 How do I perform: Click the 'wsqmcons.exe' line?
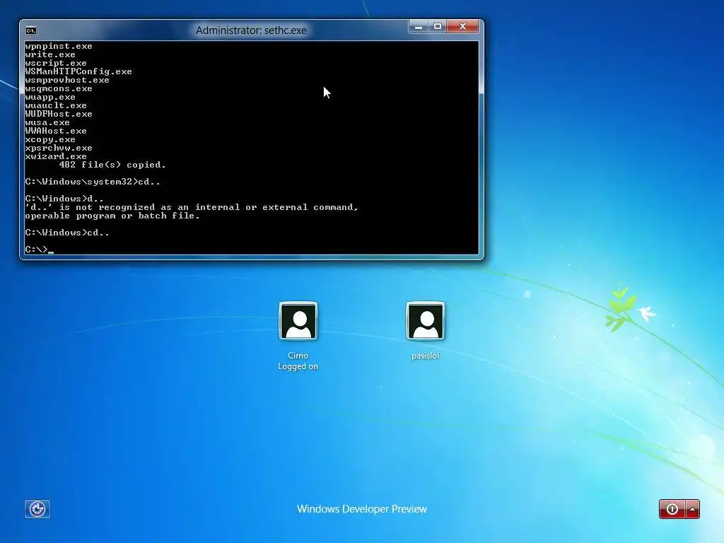click(x=59, y=88)
